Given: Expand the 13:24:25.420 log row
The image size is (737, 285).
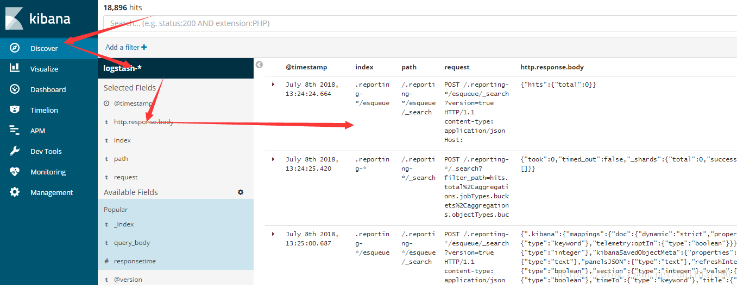Looking at the screenshot, I should point(273,159).
